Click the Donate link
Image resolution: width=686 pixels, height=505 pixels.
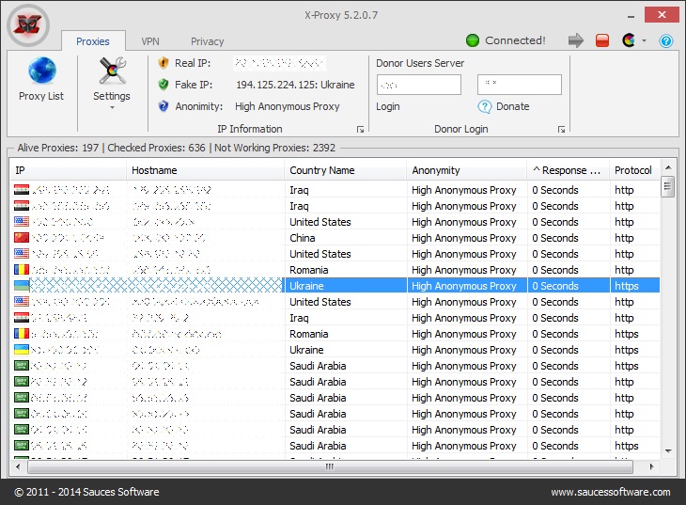click(512, 106)
